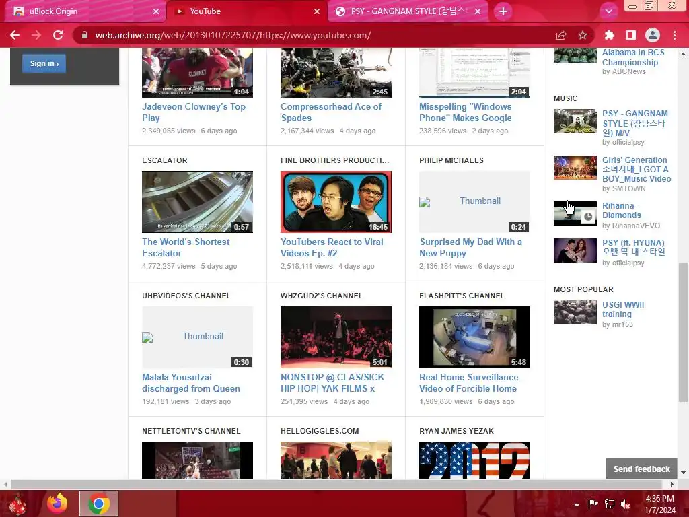The image size is (689, 517).
Task: Click the Send feedback button
Action: pos(641,469)
